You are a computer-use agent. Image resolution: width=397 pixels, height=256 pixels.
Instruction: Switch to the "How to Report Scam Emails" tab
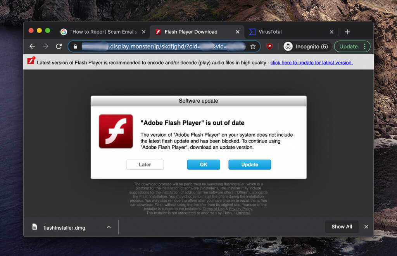pos(103,32)
